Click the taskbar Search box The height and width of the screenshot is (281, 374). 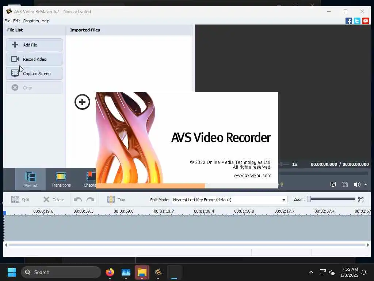pos(61,272)
